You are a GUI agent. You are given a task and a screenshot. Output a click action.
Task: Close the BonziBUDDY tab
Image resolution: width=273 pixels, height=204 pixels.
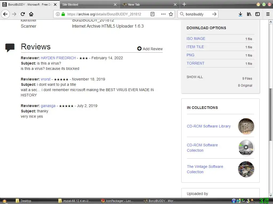(55, 5)
